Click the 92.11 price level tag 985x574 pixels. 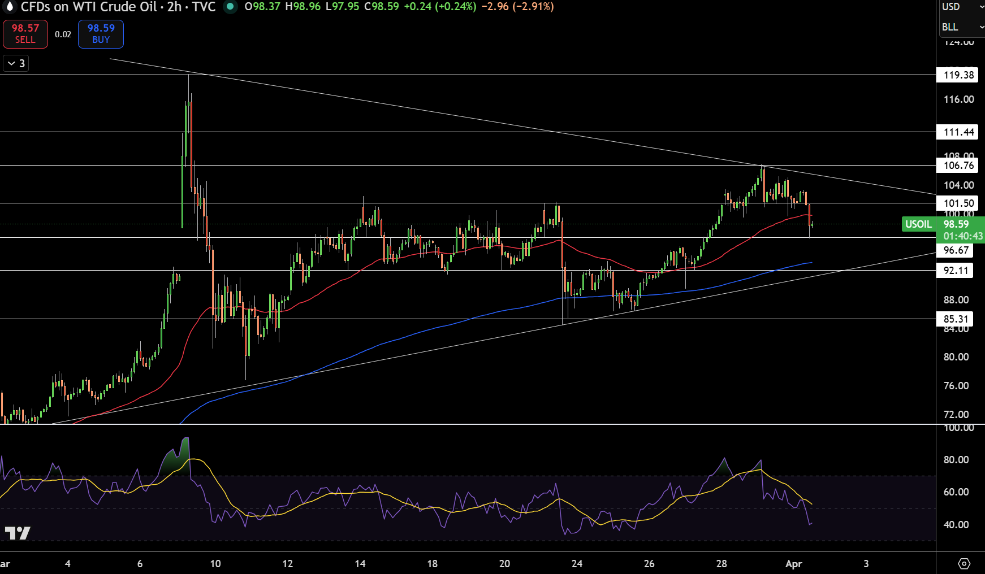[x=955, y=271]
